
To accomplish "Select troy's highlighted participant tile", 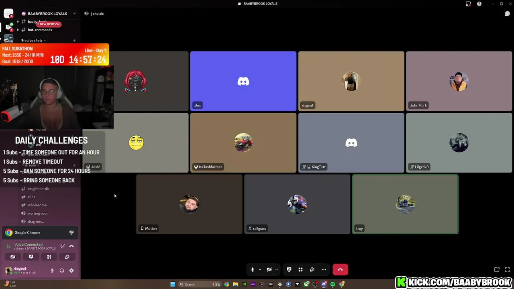I will [405, 204].
